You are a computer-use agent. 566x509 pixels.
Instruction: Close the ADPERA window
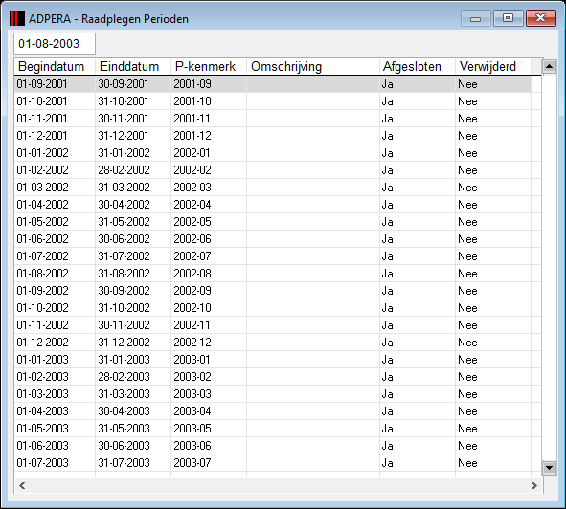541,18
